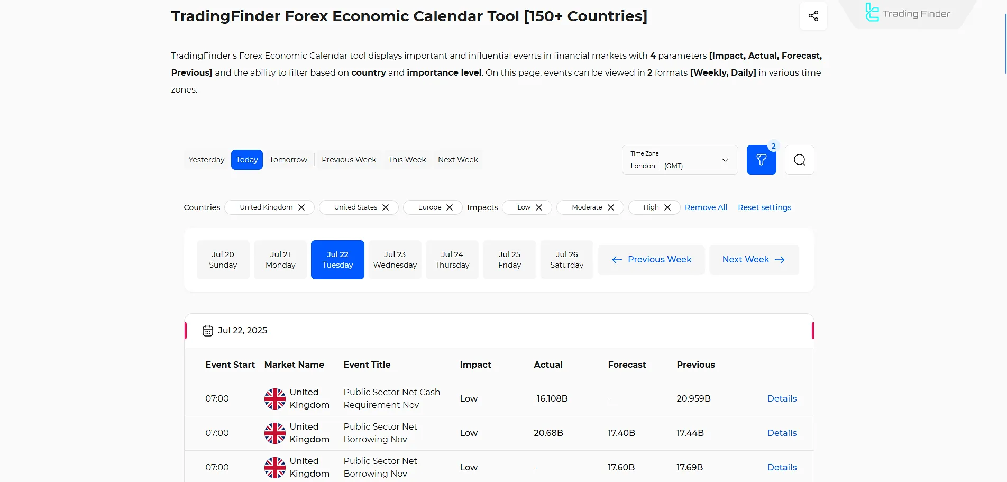
Task: Click the Remove All link
Action: click(x=706, y=207)
